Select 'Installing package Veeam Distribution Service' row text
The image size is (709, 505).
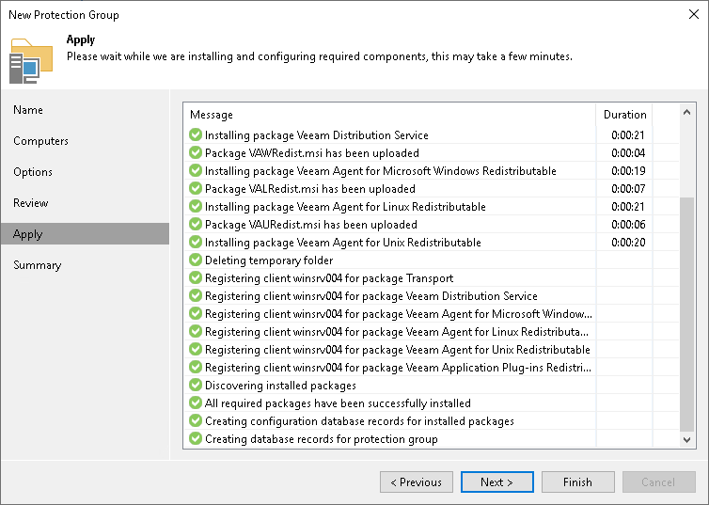pos(317,135)
